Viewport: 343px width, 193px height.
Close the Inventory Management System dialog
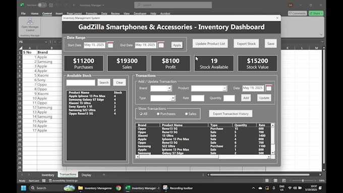[277, 18]
